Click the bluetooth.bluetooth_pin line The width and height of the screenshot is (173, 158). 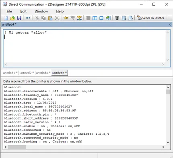pos(30,114)
